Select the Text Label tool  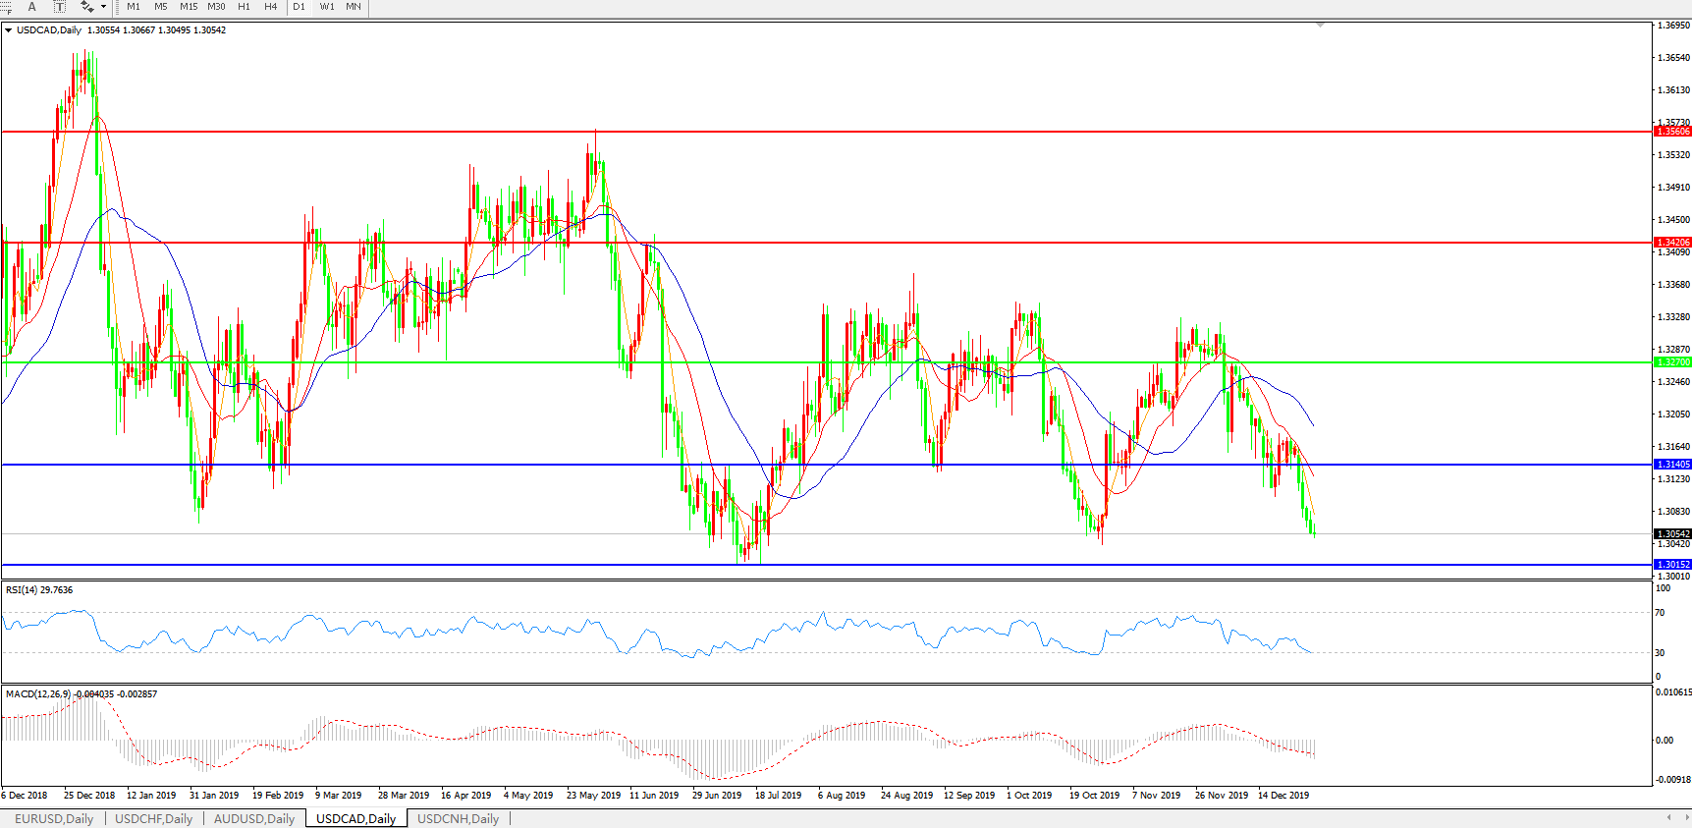(59, 7)
